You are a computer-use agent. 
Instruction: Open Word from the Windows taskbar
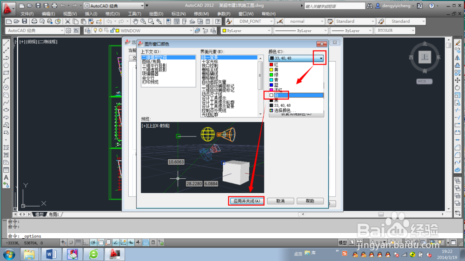pyautogui.click(x=51, y=254)
